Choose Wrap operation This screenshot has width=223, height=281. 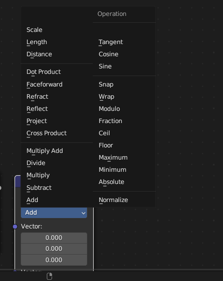coord(124,97)
